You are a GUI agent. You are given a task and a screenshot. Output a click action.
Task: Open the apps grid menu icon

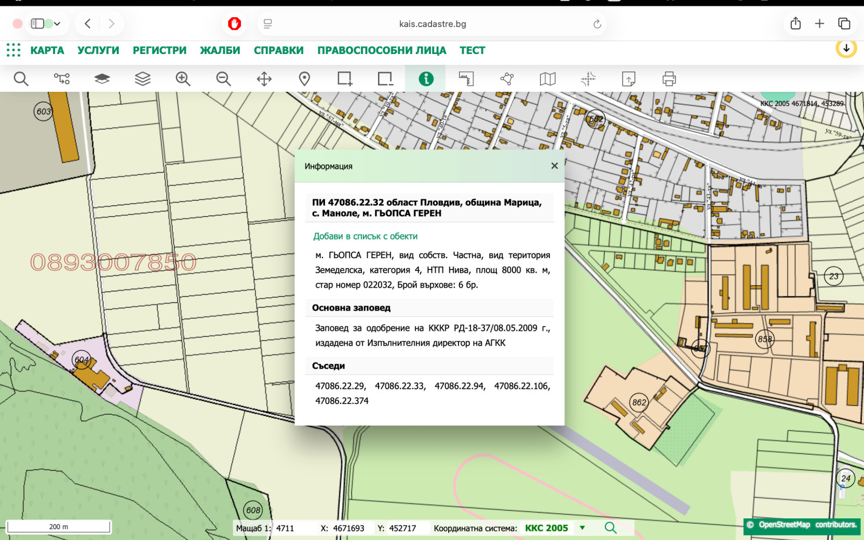13,50
